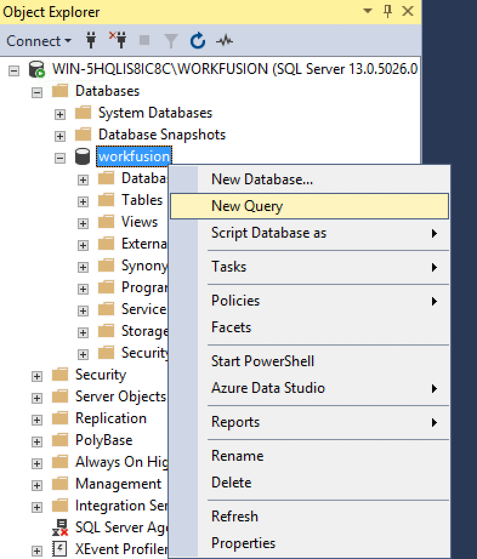Click the Integration Services folder icon

(x=60, y=505)
